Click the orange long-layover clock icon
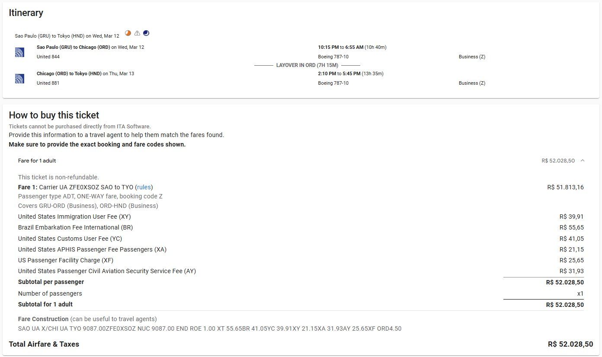 [128, 33]
